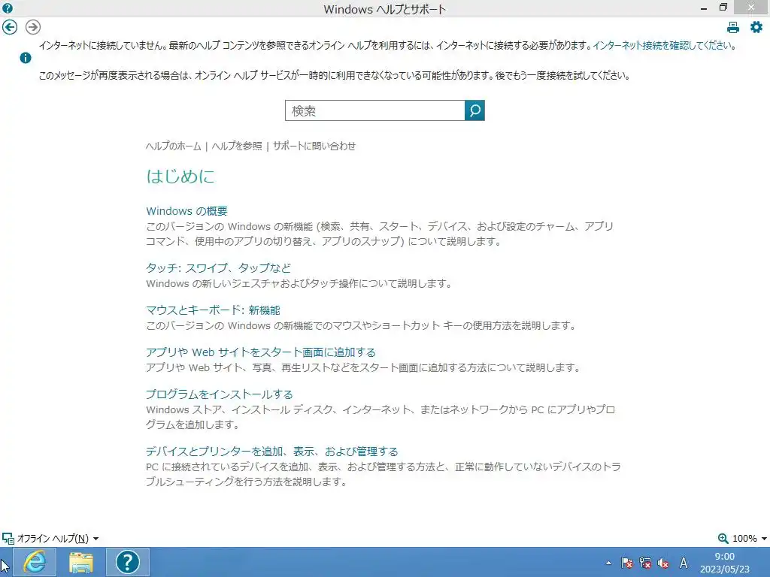Open アプリや Web サイトをスタート画面に追加する topic
The width and height of the screenshot is (770, 577).
[x=261, y=352]
